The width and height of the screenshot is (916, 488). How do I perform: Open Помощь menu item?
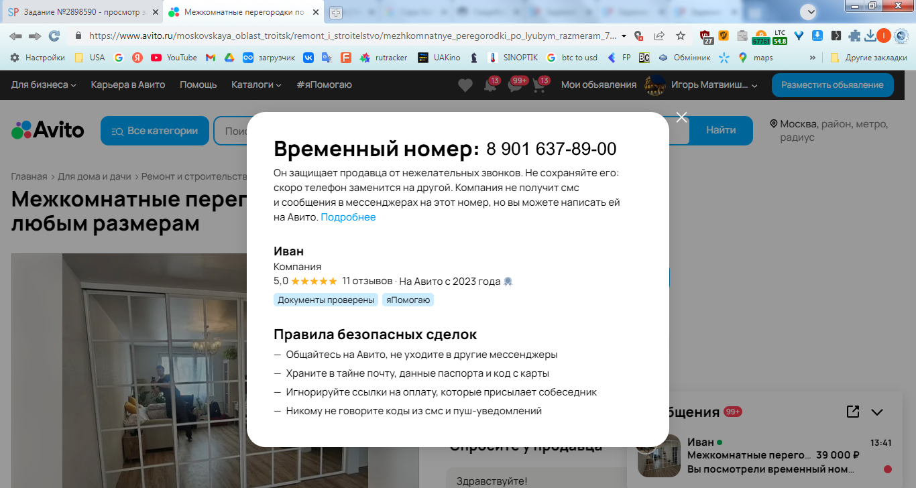coord(198,84)
